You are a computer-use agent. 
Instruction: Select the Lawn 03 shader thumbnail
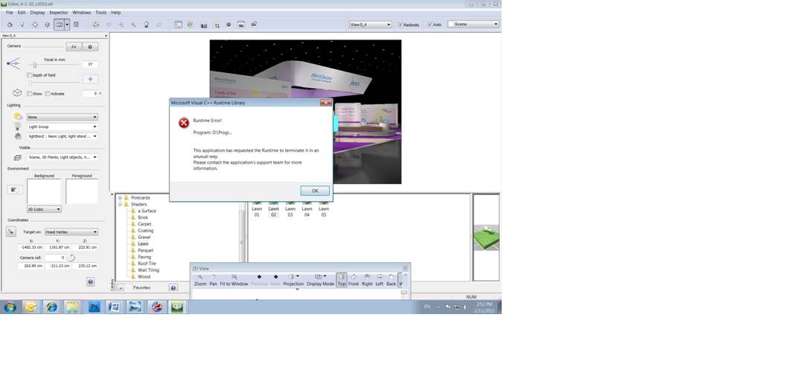pyautogui.click(x=290, y=208)
